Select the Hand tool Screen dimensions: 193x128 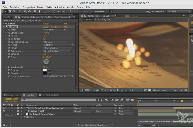10,12
